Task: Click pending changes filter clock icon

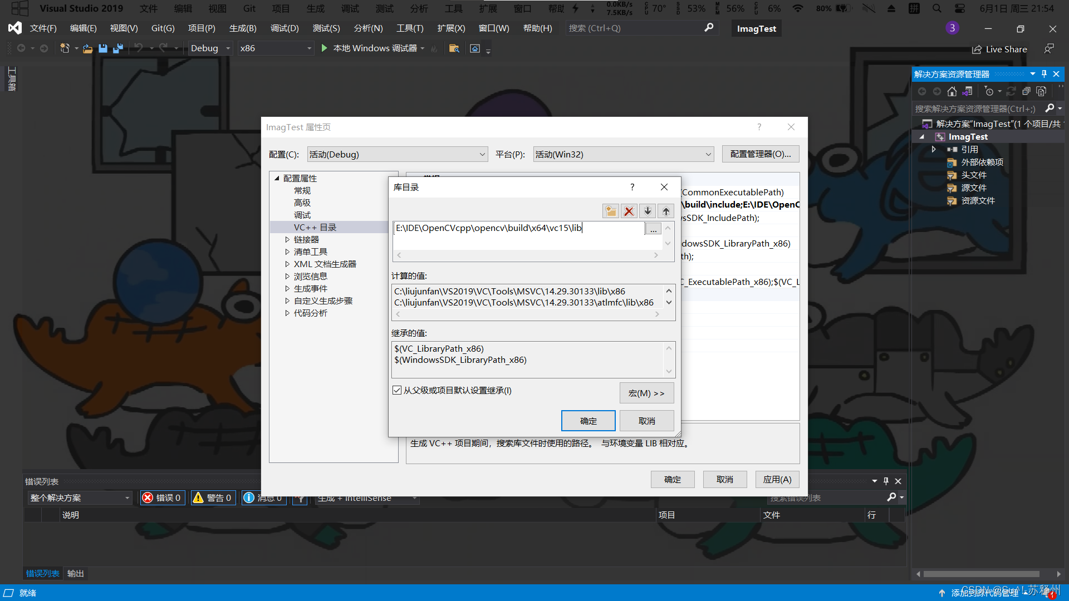Action: pos(989,91)
